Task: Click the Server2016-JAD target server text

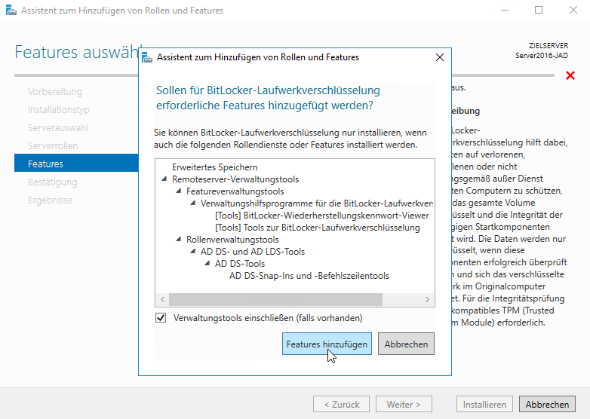Action: [x=542, y=56]
